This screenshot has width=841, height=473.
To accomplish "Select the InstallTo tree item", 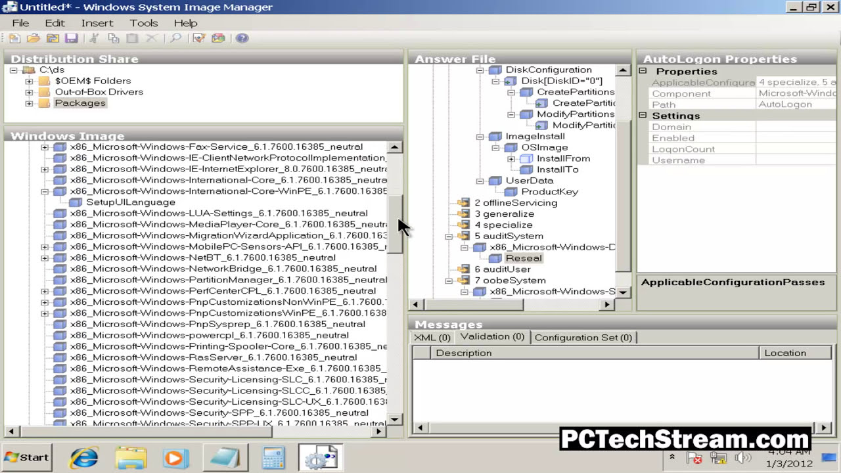I will tap(557, 169).
